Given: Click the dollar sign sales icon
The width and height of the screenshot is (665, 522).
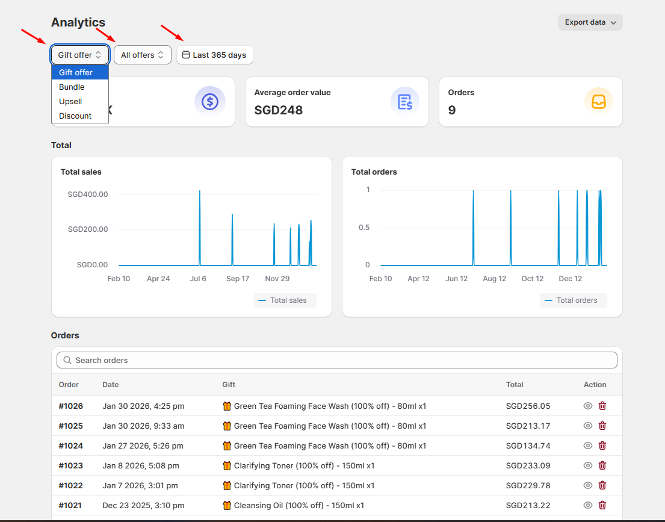Looking at the screenshot, I should click(x=210, y=102).
